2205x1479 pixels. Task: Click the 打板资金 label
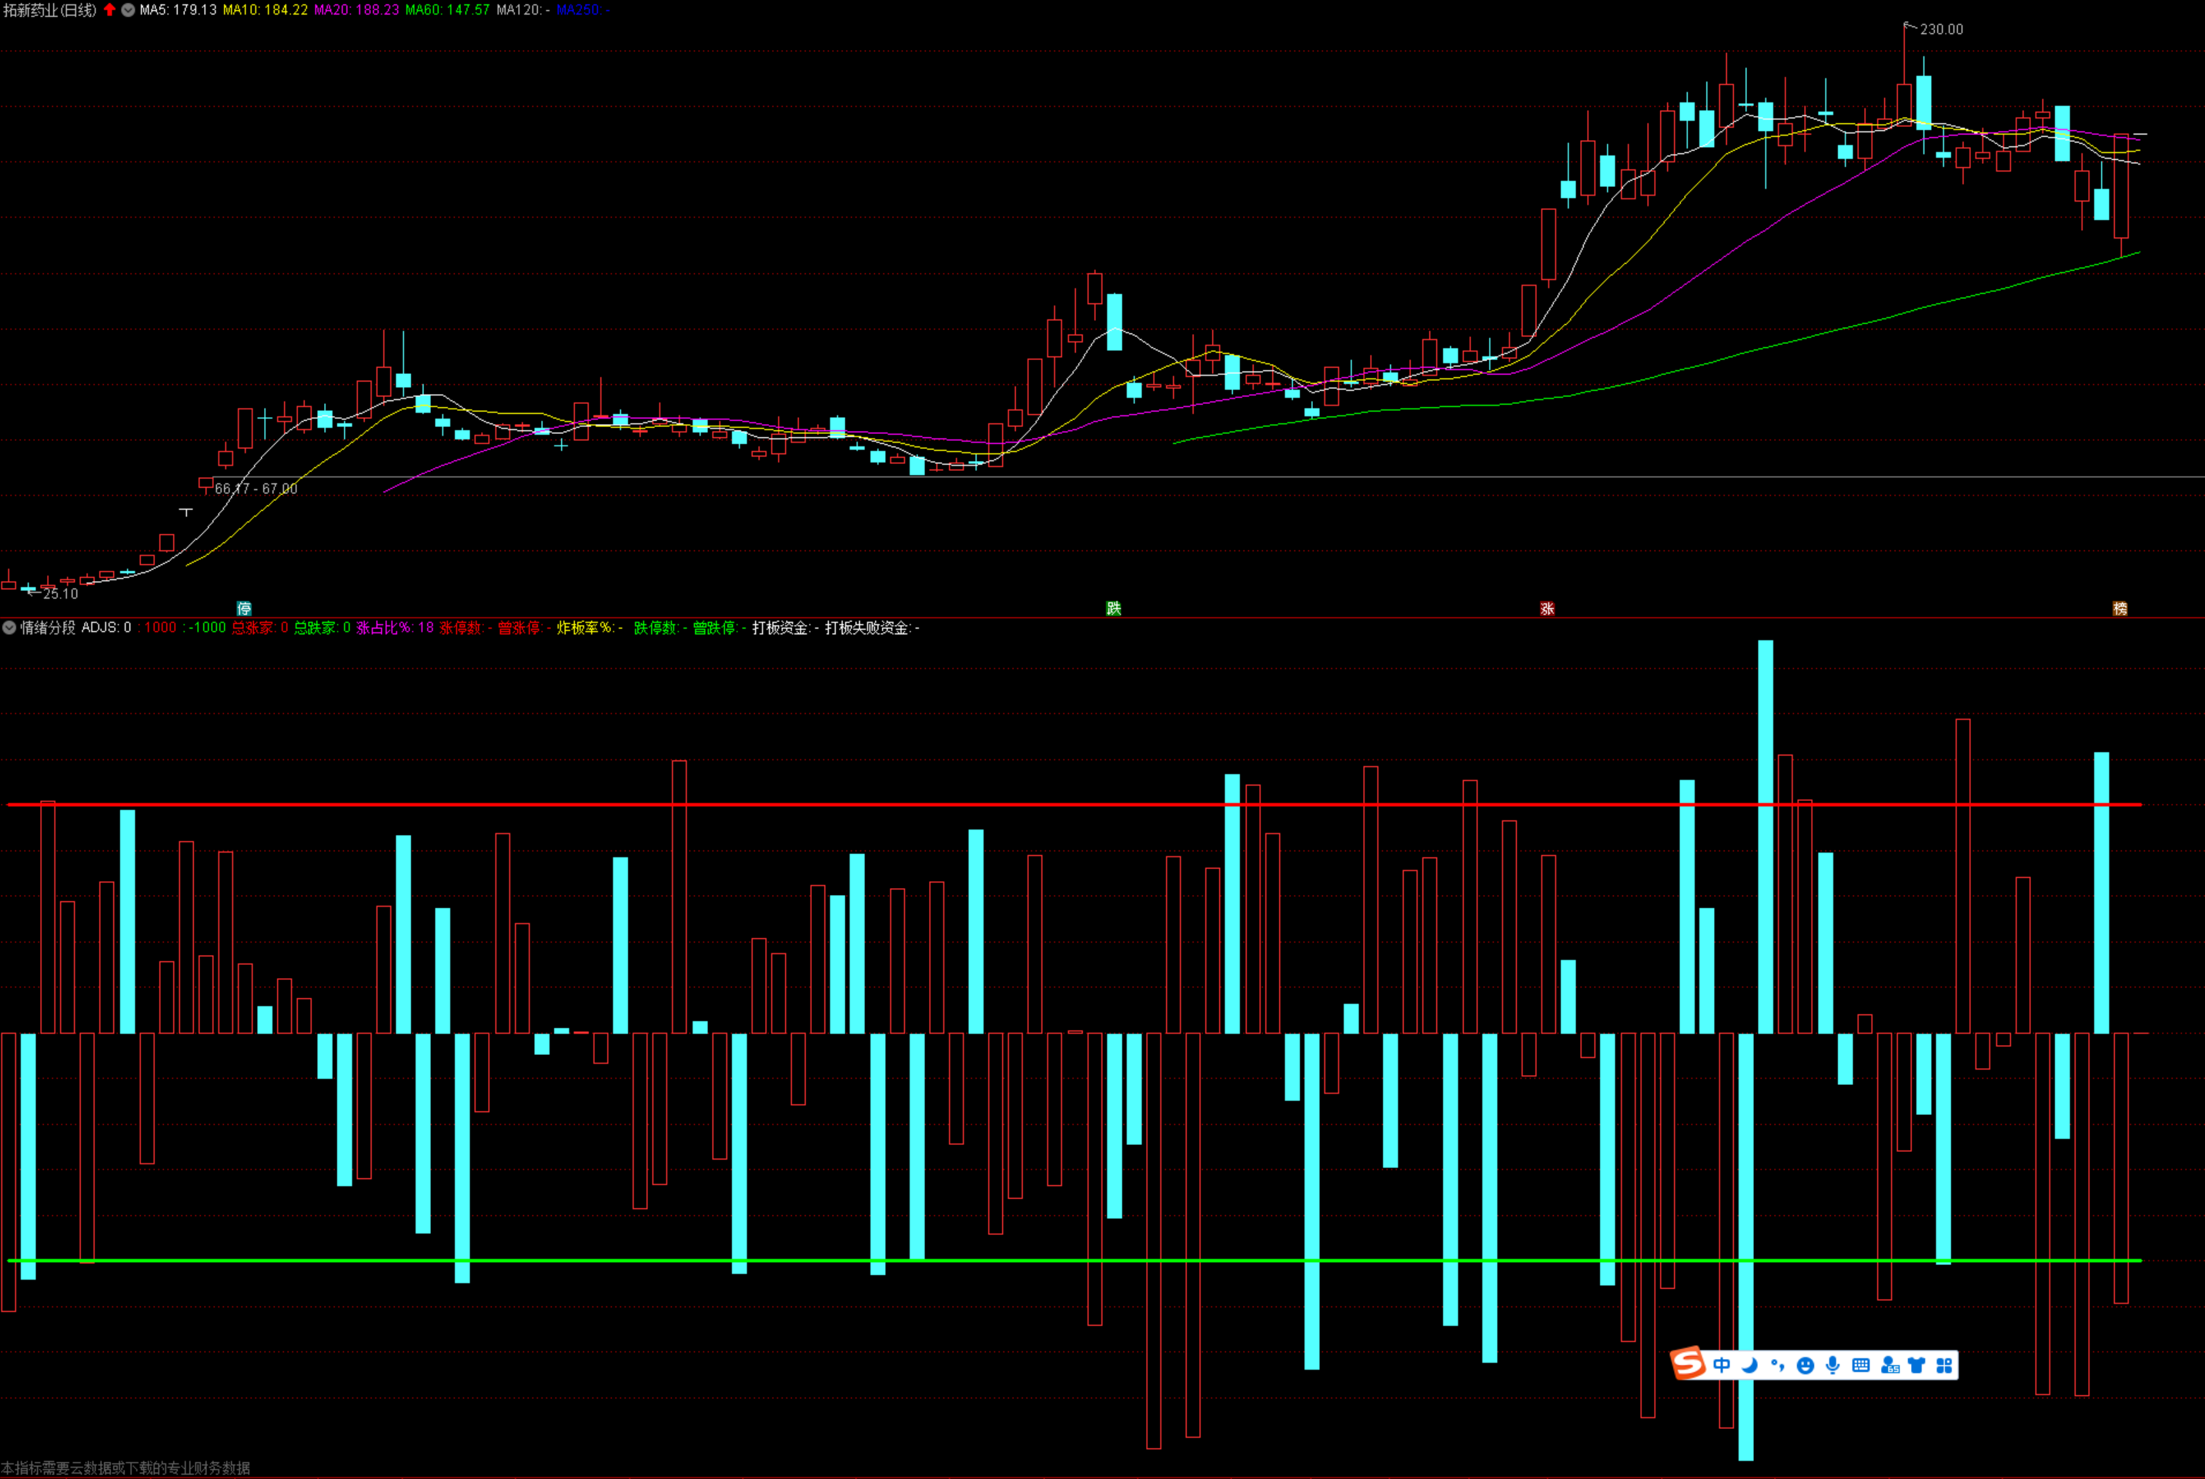pyautogui.click(x=786, y=627)
